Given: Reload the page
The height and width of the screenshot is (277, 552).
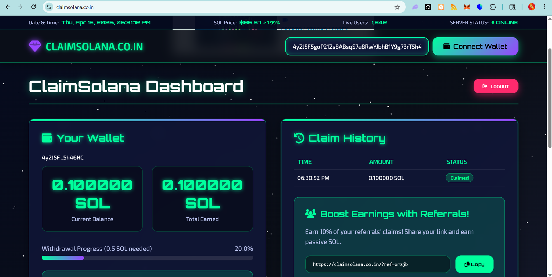Looking at the screenshot, I should pyautogui.click(x=33, y=7).
